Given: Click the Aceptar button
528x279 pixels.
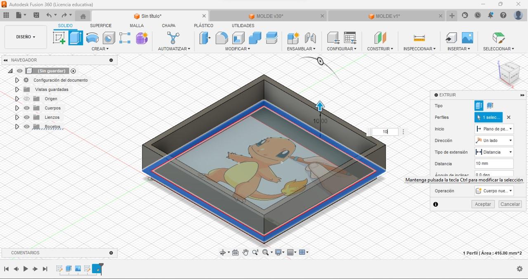Looking at the screenshot, I should click(x=483, y=204).
